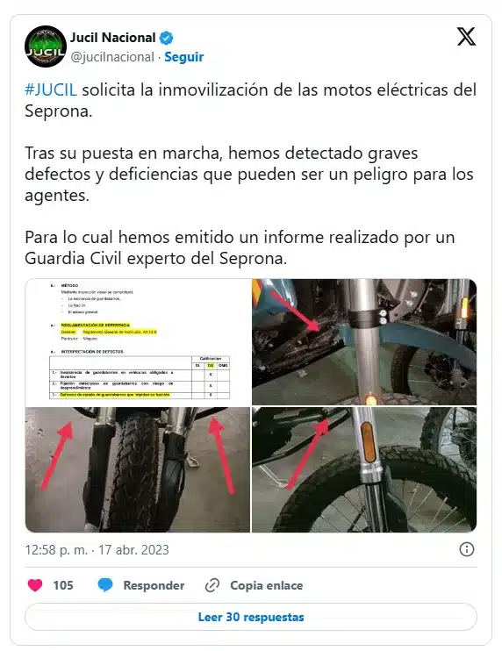Click the Jucil Nacional display name

click(x=112, y=38)
